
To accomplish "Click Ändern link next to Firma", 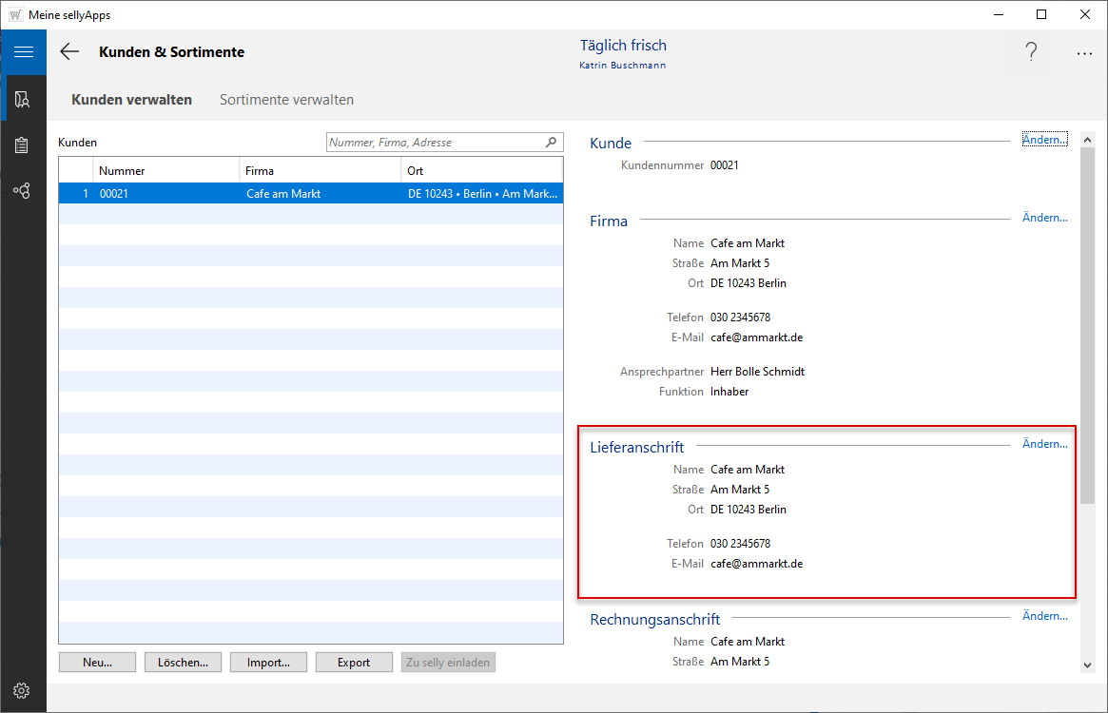I will pyautogui.click(x=1044, y=218).
